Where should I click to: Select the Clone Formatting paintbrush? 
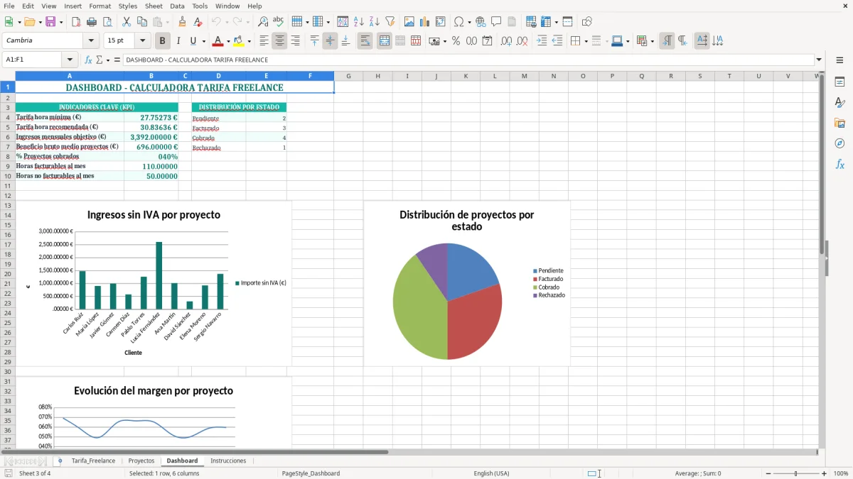183,22
